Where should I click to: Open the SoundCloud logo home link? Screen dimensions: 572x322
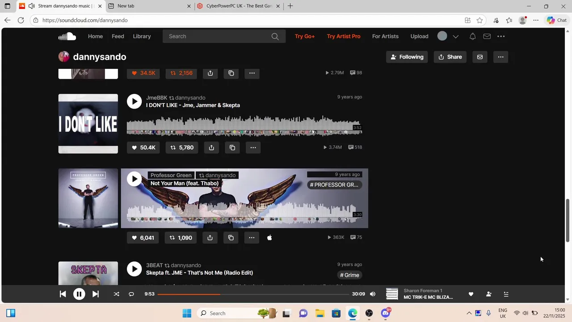67,36
